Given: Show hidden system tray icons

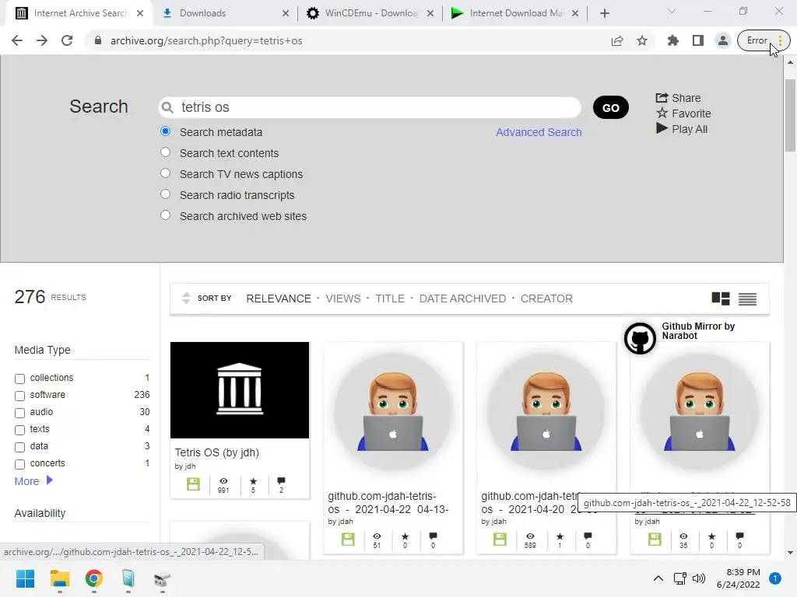Looking at the screenshot, I should 658,578.
